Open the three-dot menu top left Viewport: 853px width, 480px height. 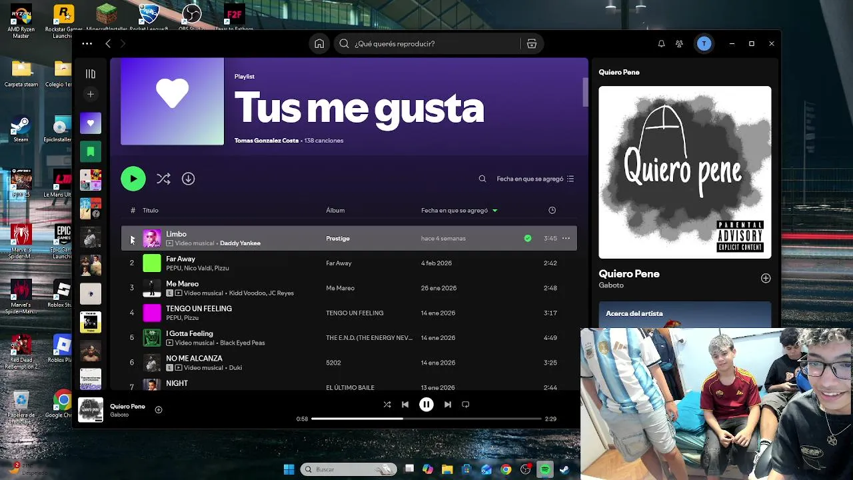[x=87, y=43]
